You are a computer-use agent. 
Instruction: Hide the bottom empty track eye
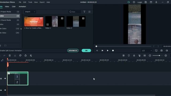[5, 90]
